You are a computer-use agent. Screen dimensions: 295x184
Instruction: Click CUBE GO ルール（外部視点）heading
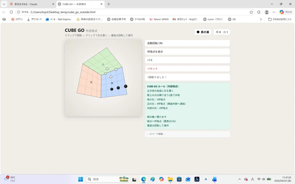pos(163,86)
